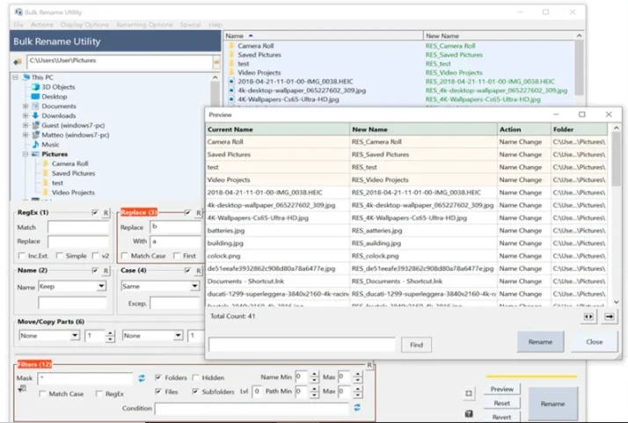This screenshot has width=628, height=423.
Task: Open the Renaming Options menu
Action: point(144,25)
